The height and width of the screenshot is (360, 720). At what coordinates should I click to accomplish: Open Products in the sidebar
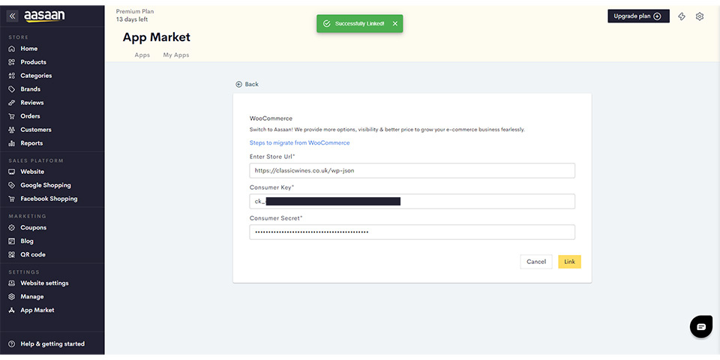pyautogui.click(x=33, y=62)
